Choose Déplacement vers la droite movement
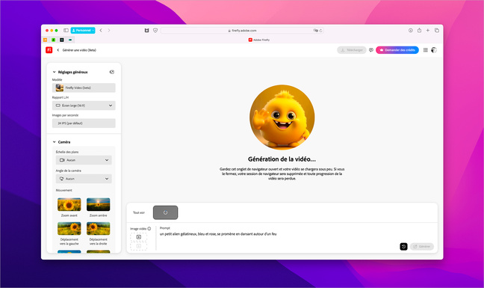The image size is (484, 288). [98, 229]
